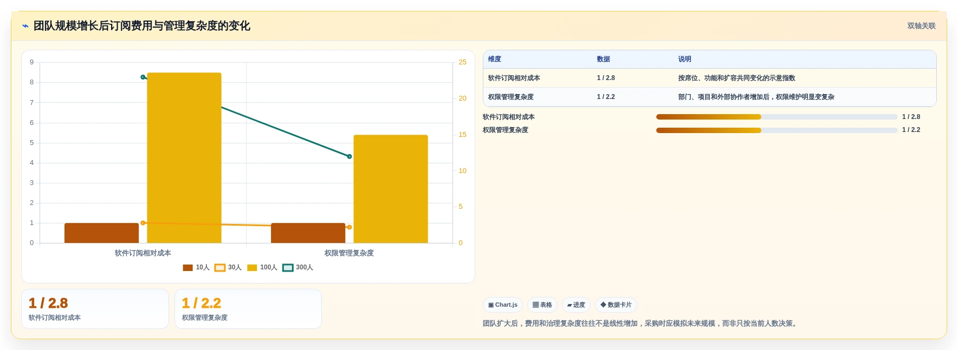Click the 数据 column header

[x=604, y=60]
